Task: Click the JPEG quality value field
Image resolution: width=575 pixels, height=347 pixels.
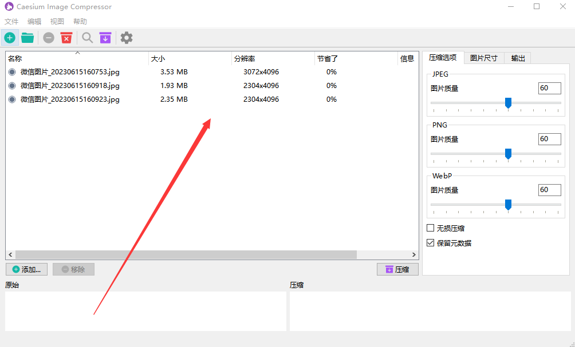Action: pos(549,88)
